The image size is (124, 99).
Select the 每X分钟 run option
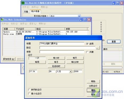pyautogui.click(x=75, y=62)
